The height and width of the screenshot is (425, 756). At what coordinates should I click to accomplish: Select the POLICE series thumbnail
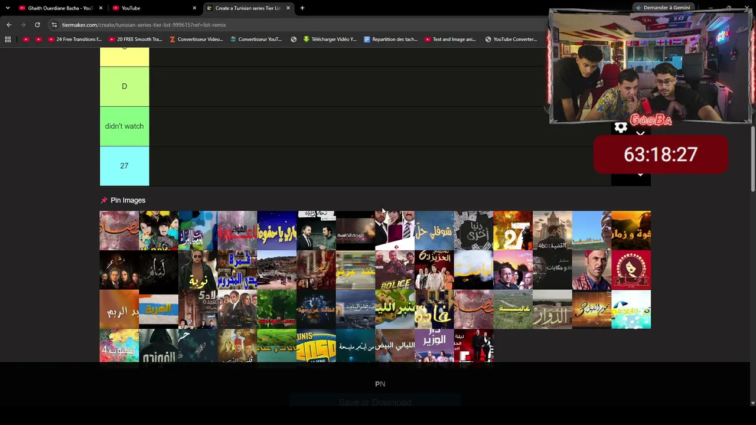tap(395, 270)
